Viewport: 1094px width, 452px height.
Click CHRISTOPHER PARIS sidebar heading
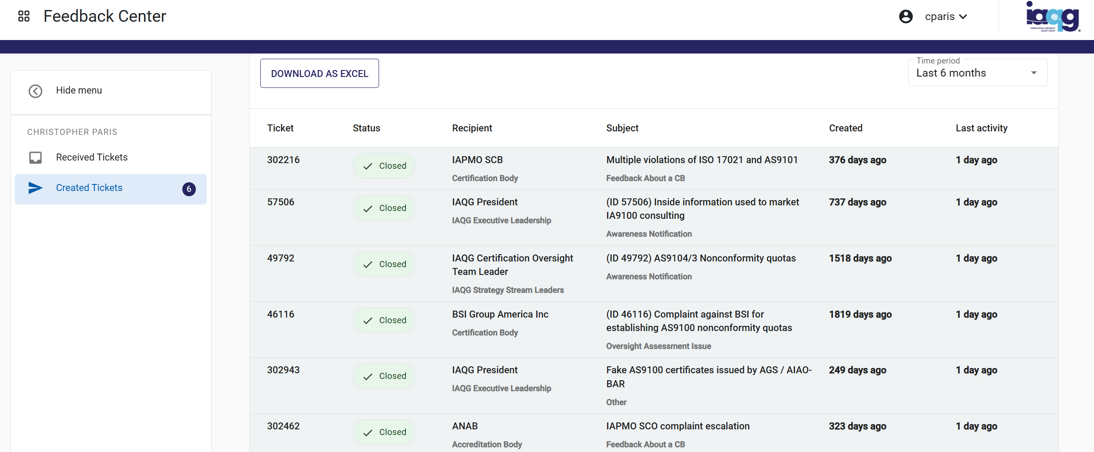(x=72, y=132)
